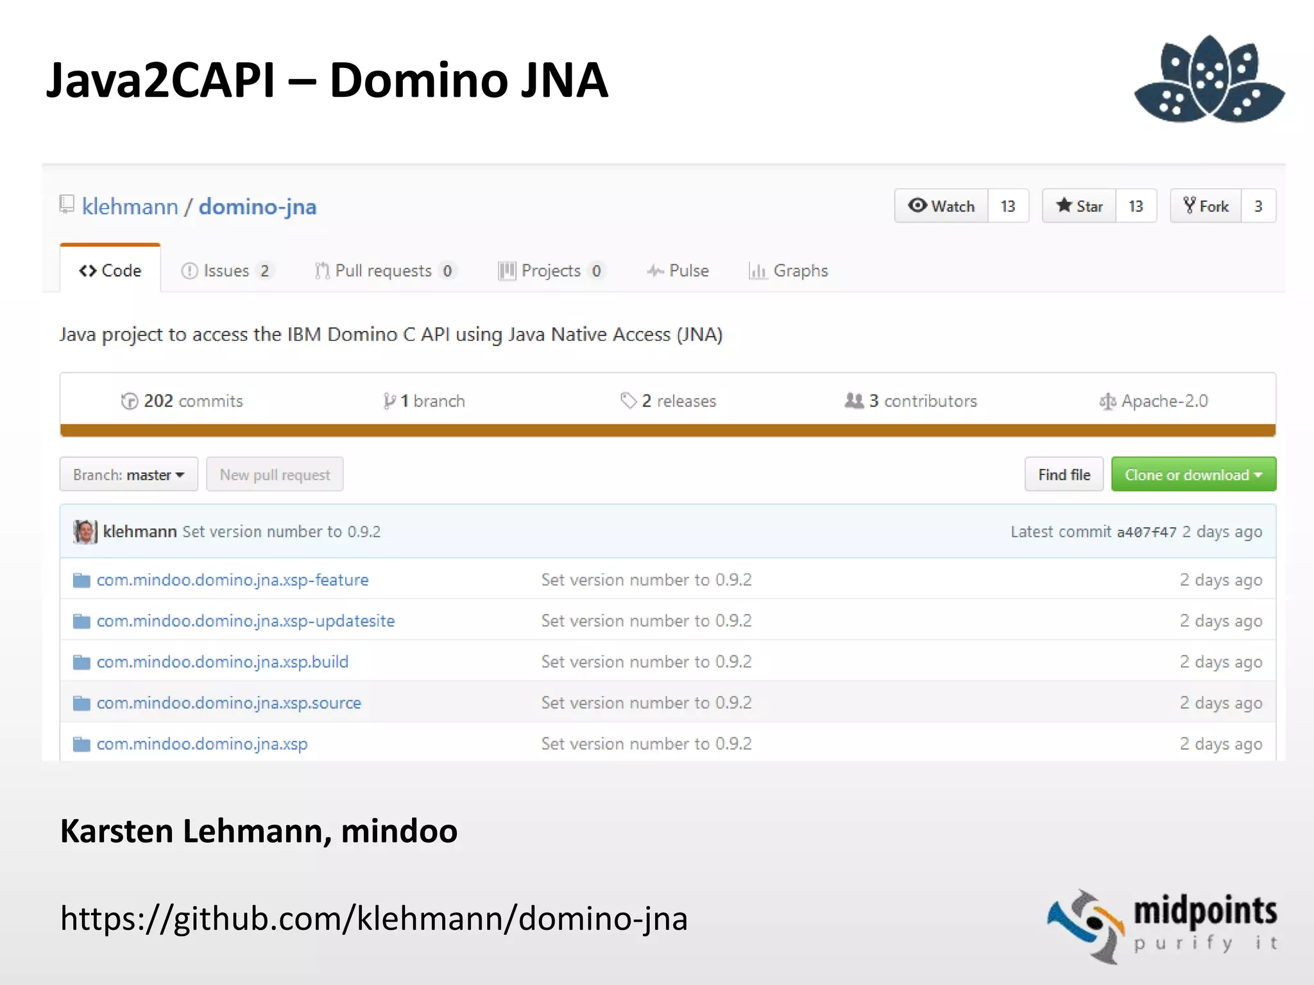The width and height of the screenshot is (1314, 985).
Task: Click the commits clock icon
Action: (130, 401)
